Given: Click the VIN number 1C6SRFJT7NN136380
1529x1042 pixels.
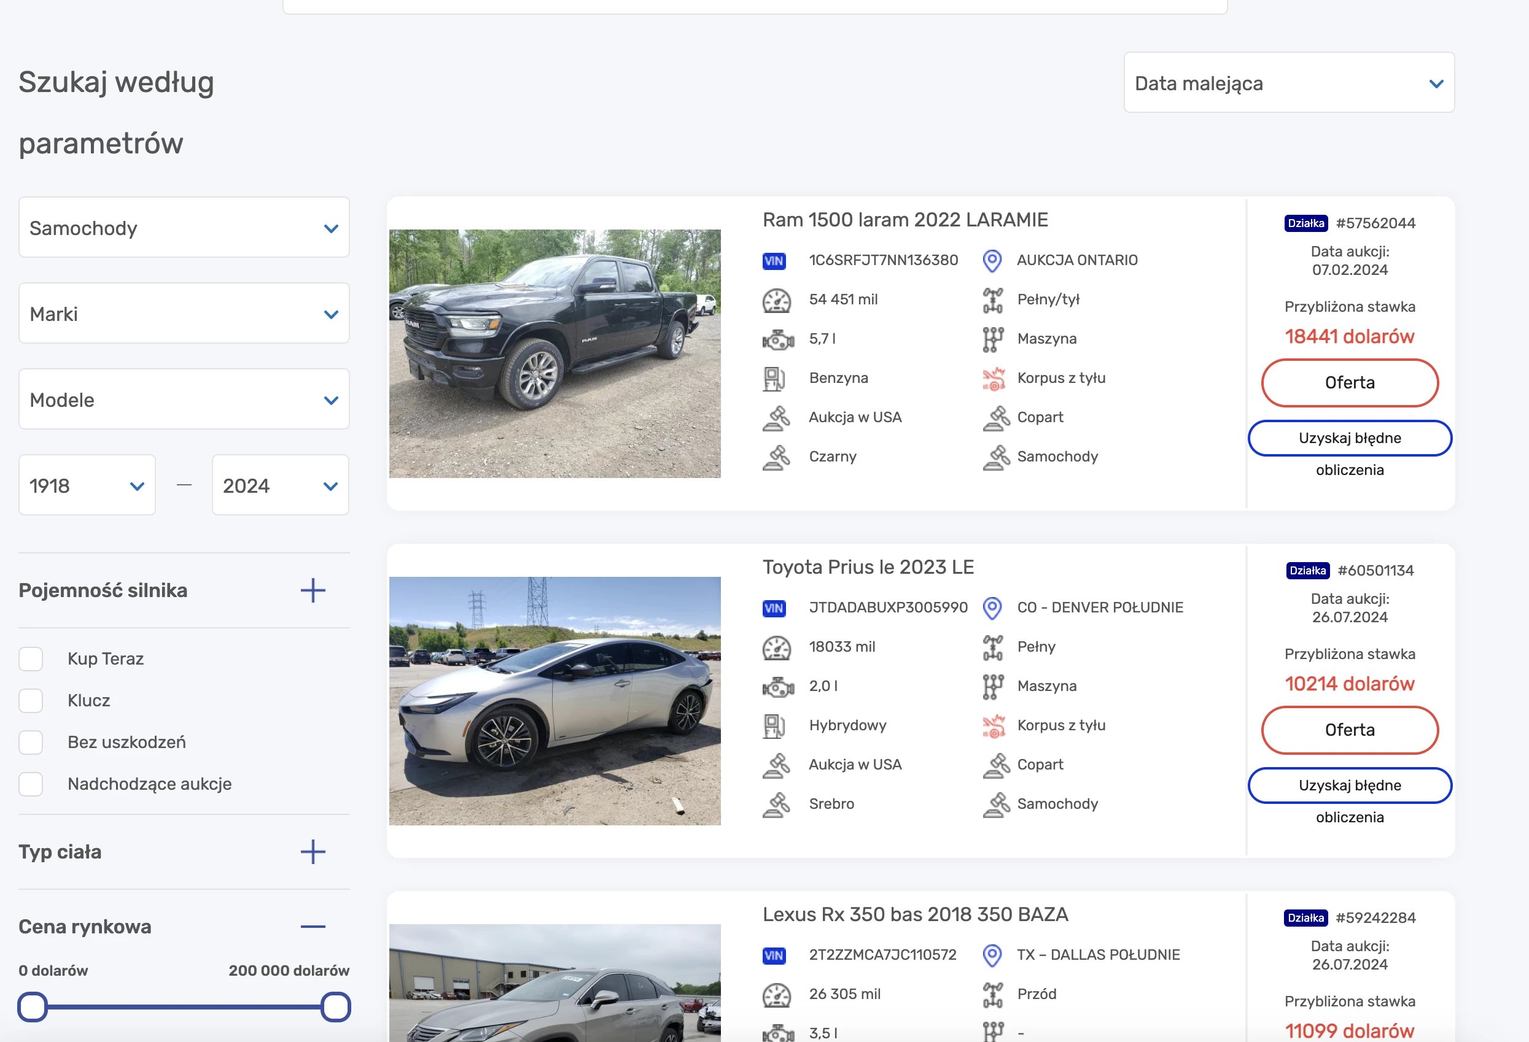Looking at the screenshot, I should point(883,261).
